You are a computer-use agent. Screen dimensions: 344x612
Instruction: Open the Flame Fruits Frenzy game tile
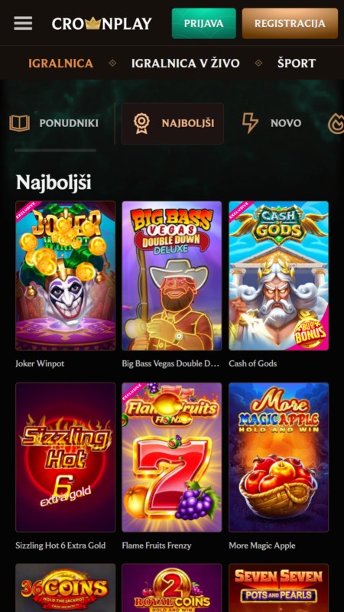tap(171, 457)
